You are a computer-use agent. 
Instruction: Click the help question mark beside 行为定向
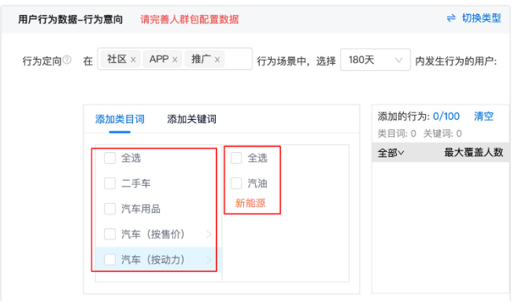(x=67, y=60)
